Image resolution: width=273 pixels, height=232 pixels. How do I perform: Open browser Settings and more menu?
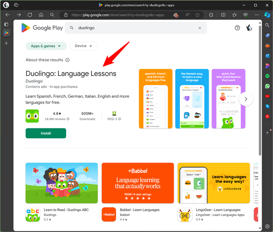(x=257, y=15)
